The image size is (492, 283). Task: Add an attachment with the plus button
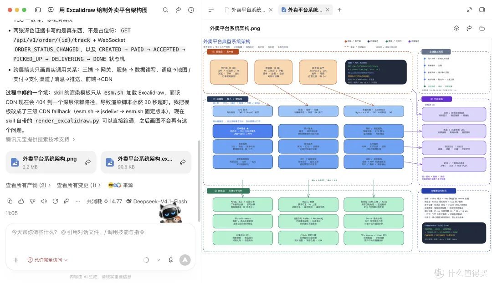[16, 260]
